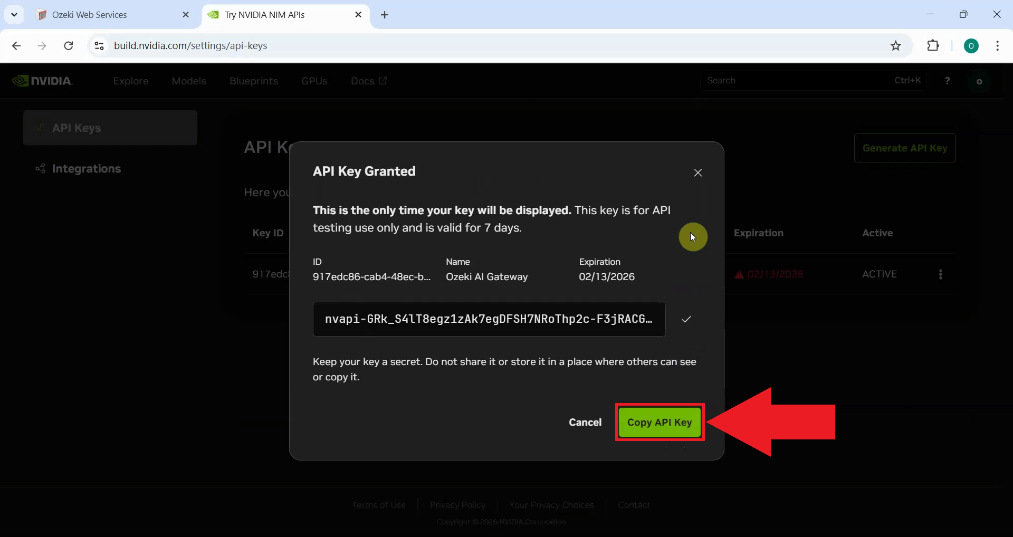The image size is (1013, 537).
Task: Place cursor in the Search field
Action: [791, 80]
